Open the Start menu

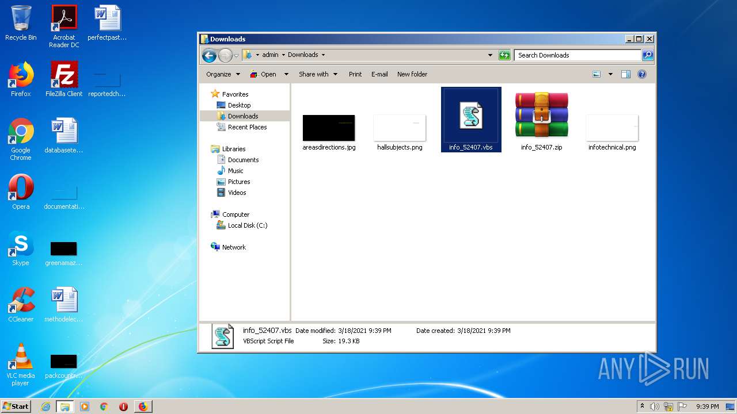coord(16,407)
